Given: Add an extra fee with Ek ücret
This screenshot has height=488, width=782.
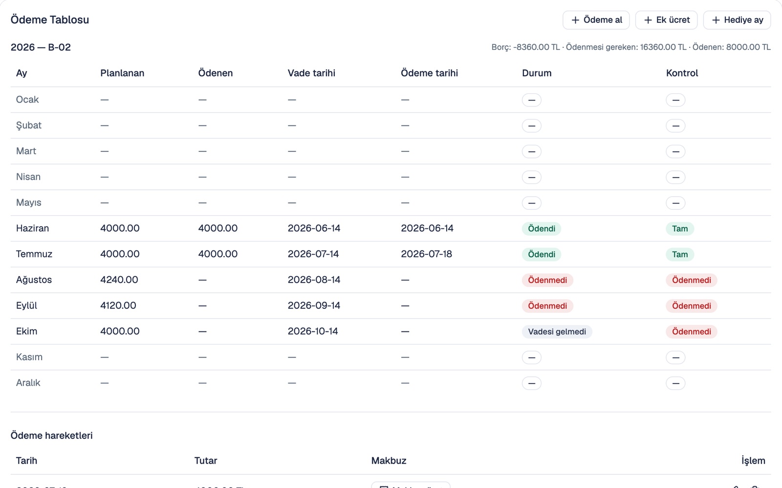Looking at the screenshot, I should (x=666, y=20).
